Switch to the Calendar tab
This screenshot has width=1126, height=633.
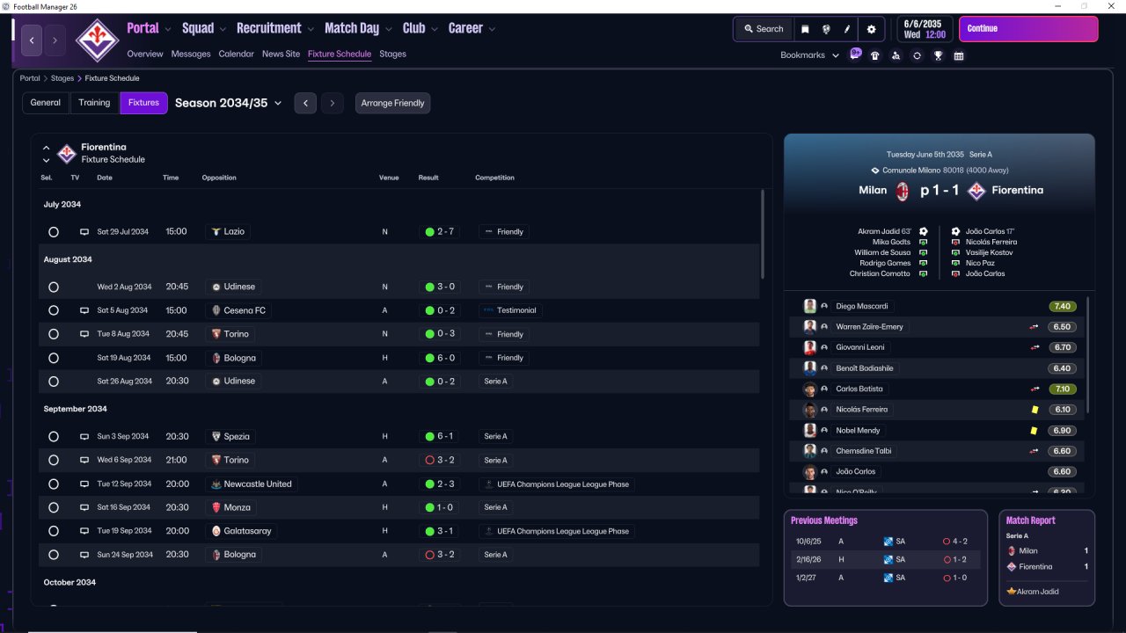(x=237, y=54)
